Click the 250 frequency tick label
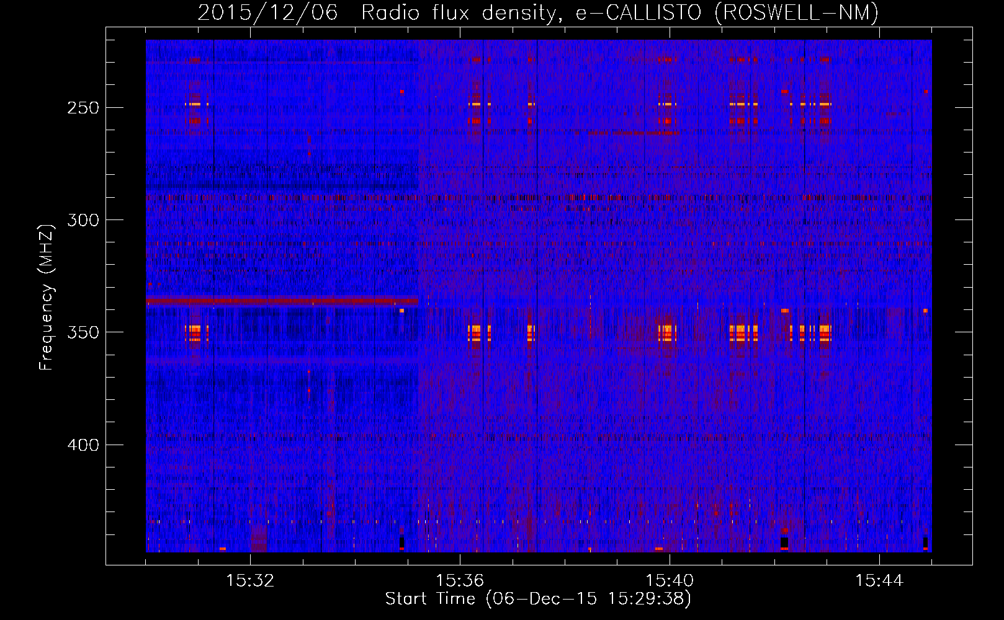1004x620 pixels. coord(83,107)
